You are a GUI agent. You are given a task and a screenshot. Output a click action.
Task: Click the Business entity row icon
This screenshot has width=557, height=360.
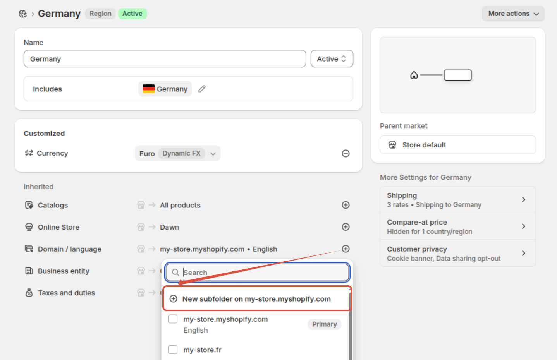[29, 271]
